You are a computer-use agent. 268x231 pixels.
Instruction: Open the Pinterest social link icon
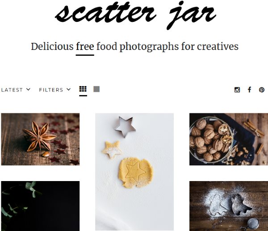coord(261,90)
